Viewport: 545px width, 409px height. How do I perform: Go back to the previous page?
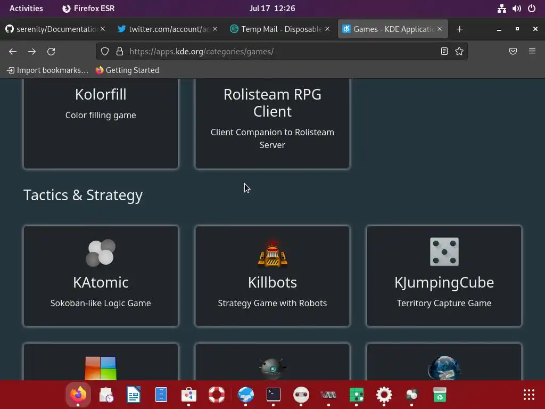(x=13, y=52)
